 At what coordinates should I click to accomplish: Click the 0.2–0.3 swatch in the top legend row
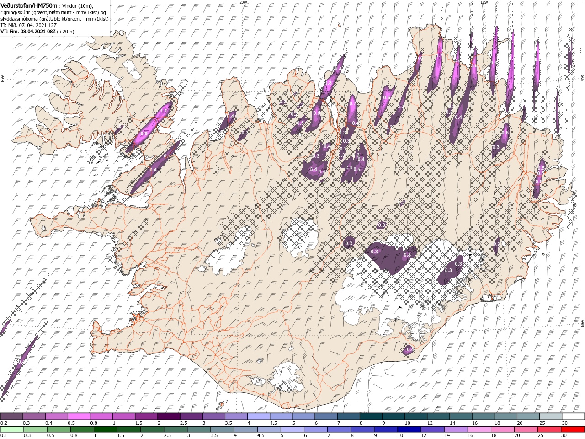pyautogui.click(x=12, y=417)
